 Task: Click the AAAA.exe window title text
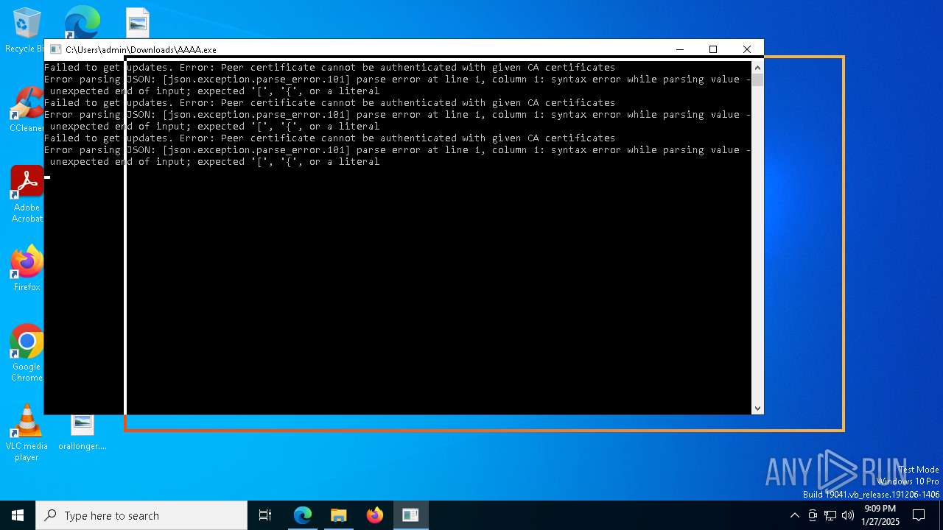[141, 49]
